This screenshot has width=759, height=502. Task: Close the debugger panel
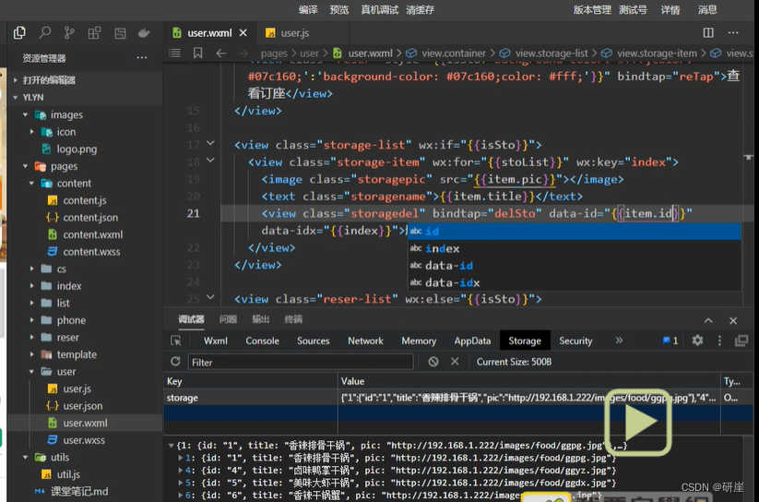click(x=733, y=321)
